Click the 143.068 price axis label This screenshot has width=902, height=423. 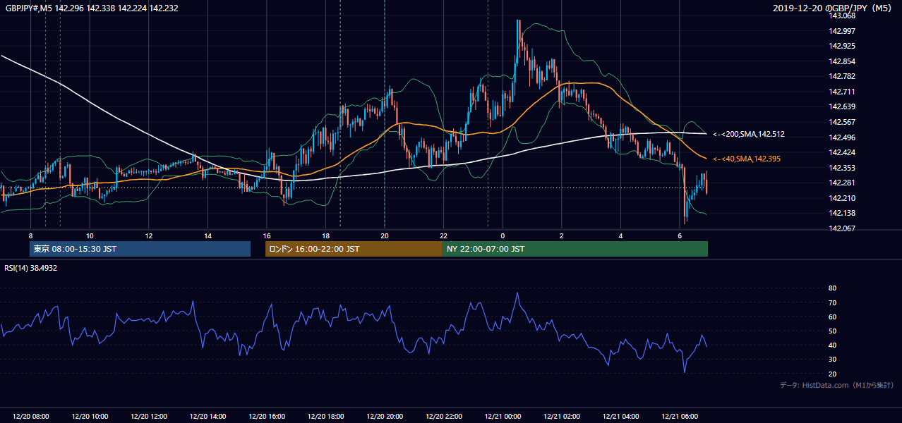click(841, 16)
